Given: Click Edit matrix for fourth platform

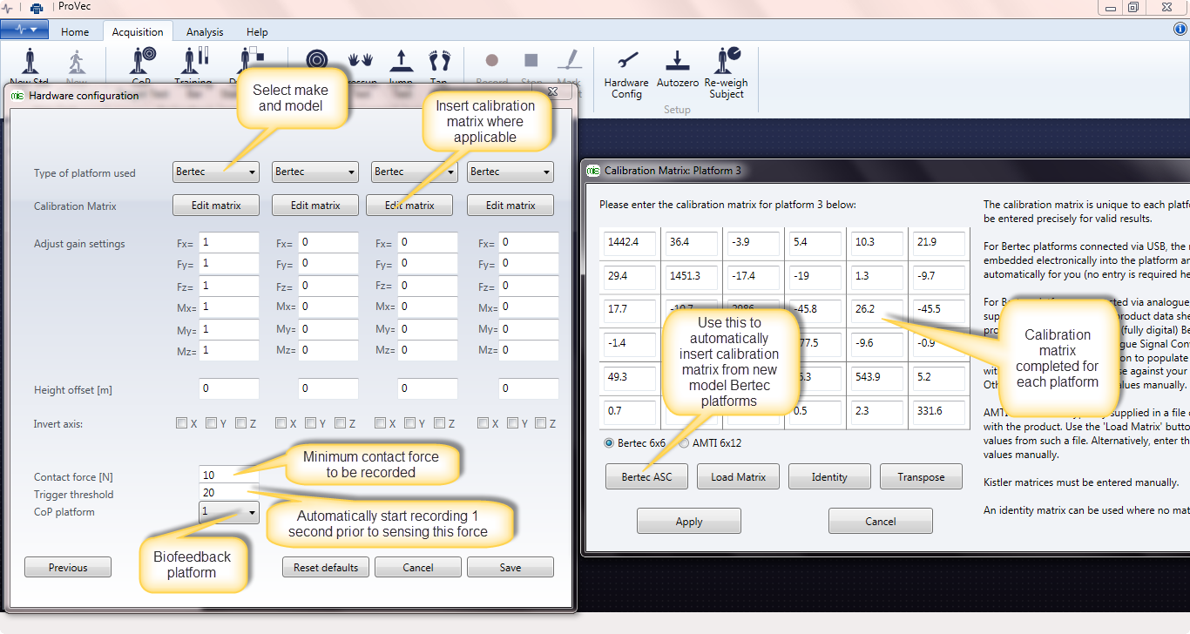Looking at the screenshot, I should coord(510,206).
